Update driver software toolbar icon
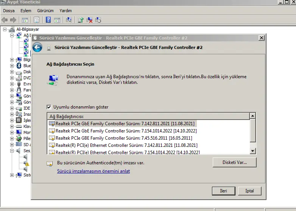 [81, 20]
